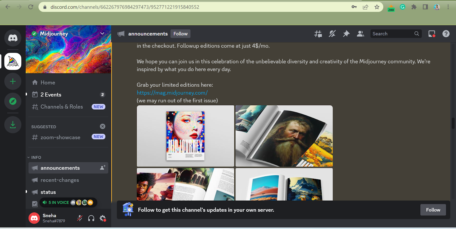Select the announcements channel in sidebar
Screen dimensions: 456x229
[x=68, y=168]
